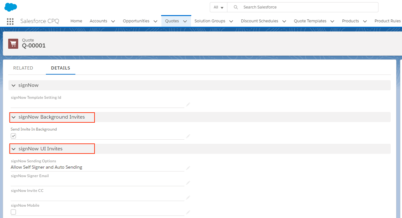Collapse the signNow section
Image resolution: width=402 pixels, height=218 pixels.
[14, 85]
